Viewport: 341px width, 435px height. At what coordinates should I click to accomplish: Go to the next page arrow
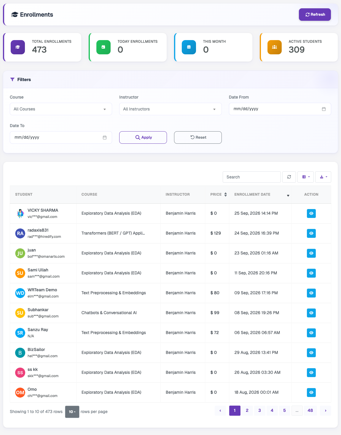pos(326,411)
